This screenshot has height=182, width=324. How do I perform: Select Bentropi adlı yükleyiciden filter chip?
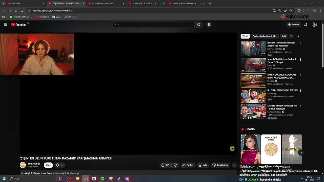(265, 36)
